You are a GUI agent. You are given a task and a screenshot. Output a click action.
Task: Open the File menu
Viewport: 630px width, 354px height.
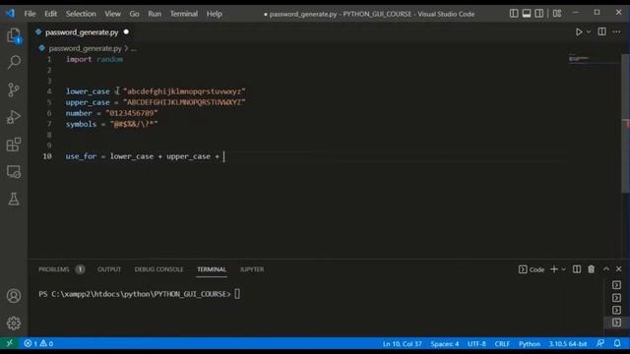point(30,14)
